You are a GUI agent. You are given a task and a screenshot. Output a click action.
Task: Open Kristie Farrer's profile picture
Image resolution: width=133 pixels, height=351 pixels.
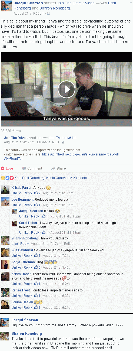click(x=5, y=190)
